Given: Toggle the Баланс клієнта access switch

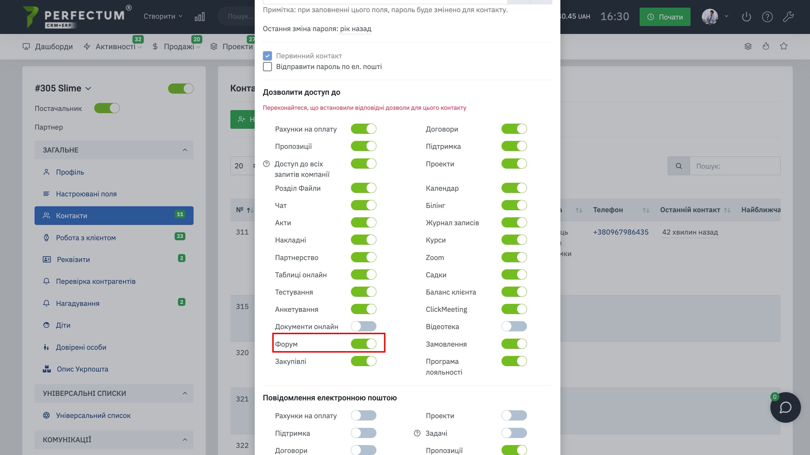Looking at the screenshot, I should 514,292.
